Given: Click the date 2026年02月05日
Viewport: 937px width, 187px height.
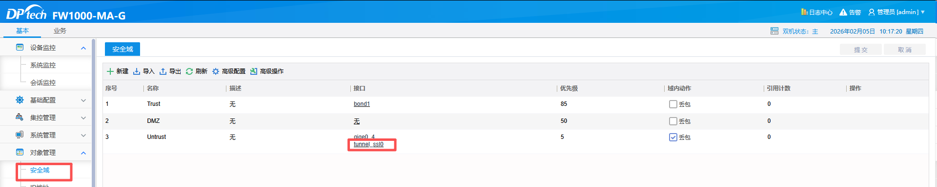Looking at the screenshot, I should pos(853,31).
